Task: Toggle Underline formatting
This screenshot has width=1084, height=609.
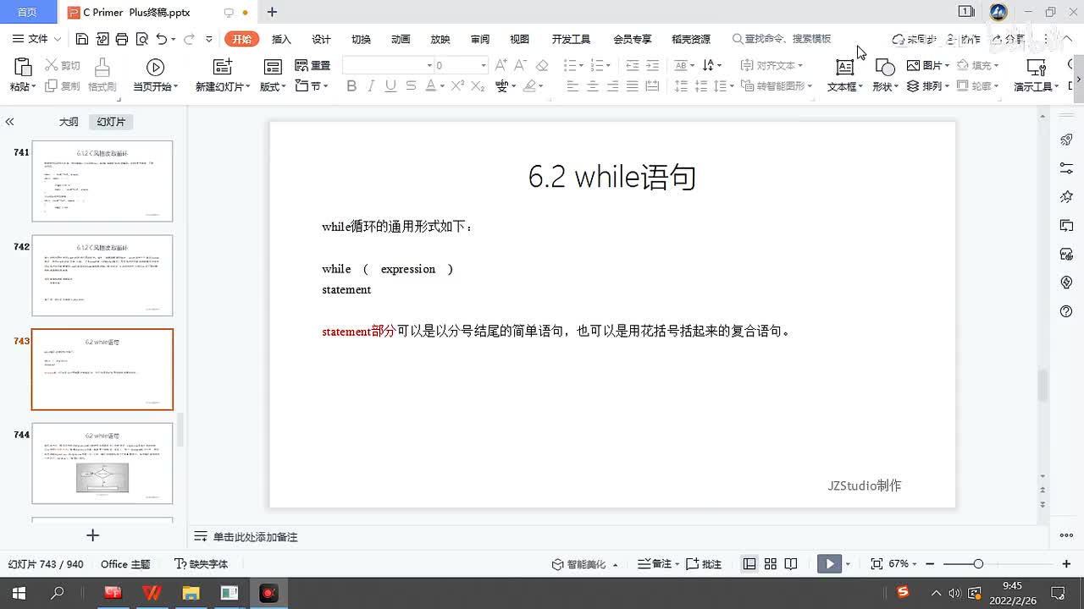Action: coord(390,85)
